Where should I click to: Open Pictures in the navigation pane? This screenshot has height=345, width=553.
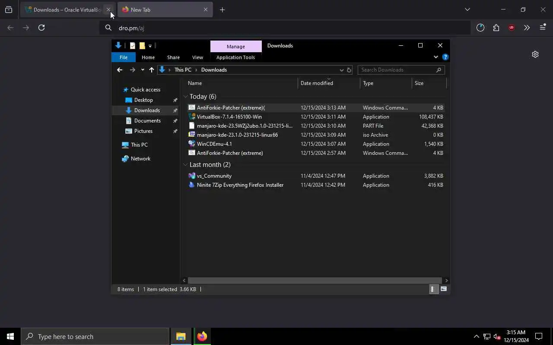click(x=143, y=131)
